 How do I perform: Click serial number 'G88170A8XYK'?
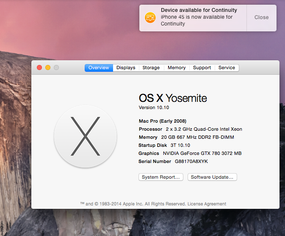tap(191, 161)
